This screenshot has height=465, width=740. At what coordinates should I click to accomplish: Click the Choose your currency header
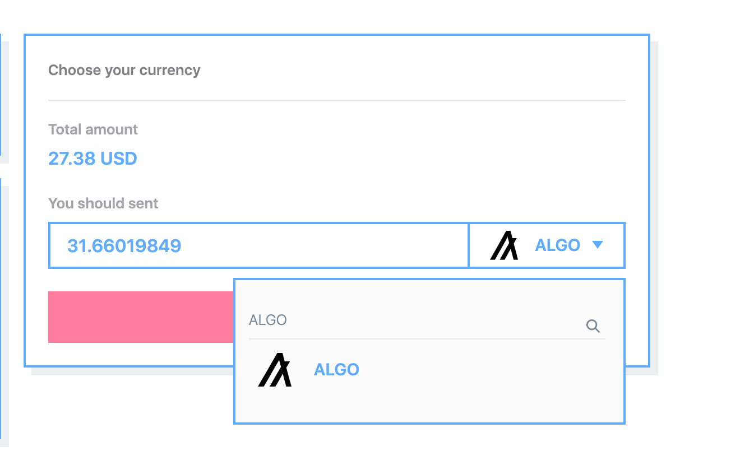click(124, 70)
